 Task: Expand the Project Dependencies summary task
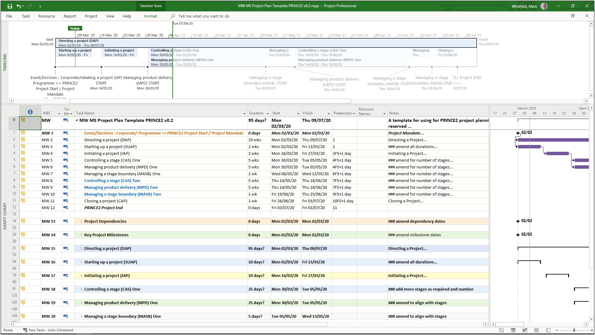81,221
